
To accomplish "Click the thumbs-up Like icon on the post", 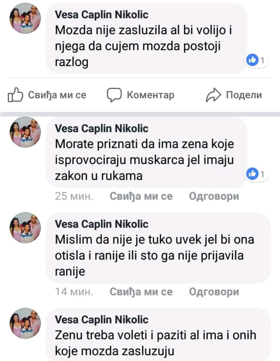I will tap(15, 95).
